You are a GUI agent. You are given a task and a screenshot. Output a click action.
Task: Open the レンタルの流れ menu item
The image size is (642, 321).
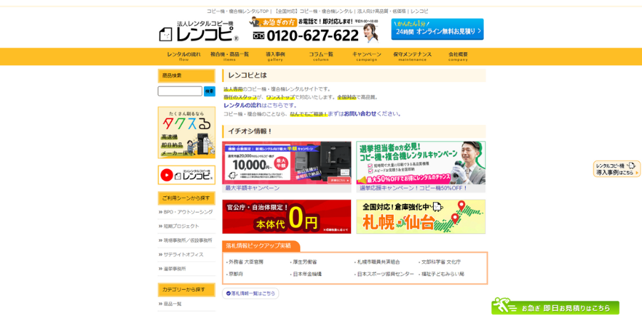tap(183, 56)
